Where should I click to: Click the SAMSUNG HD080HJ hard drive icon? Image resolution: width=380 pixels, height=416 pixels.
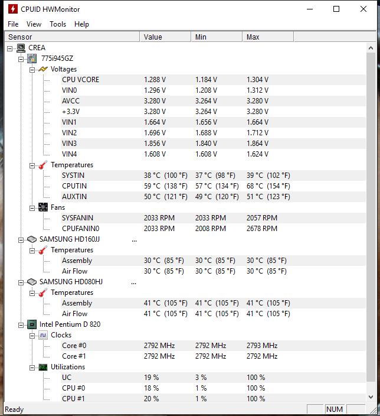click(x=32, y=282)
